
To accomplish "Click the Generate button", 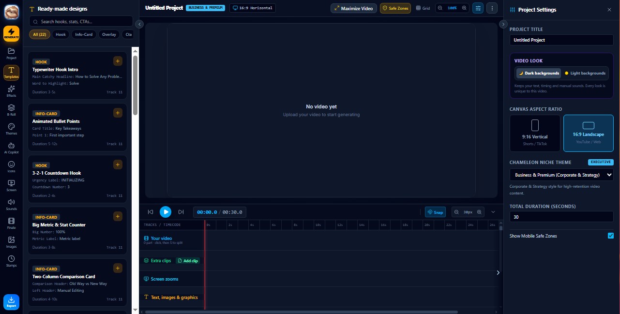I will [x=11, y=33].
